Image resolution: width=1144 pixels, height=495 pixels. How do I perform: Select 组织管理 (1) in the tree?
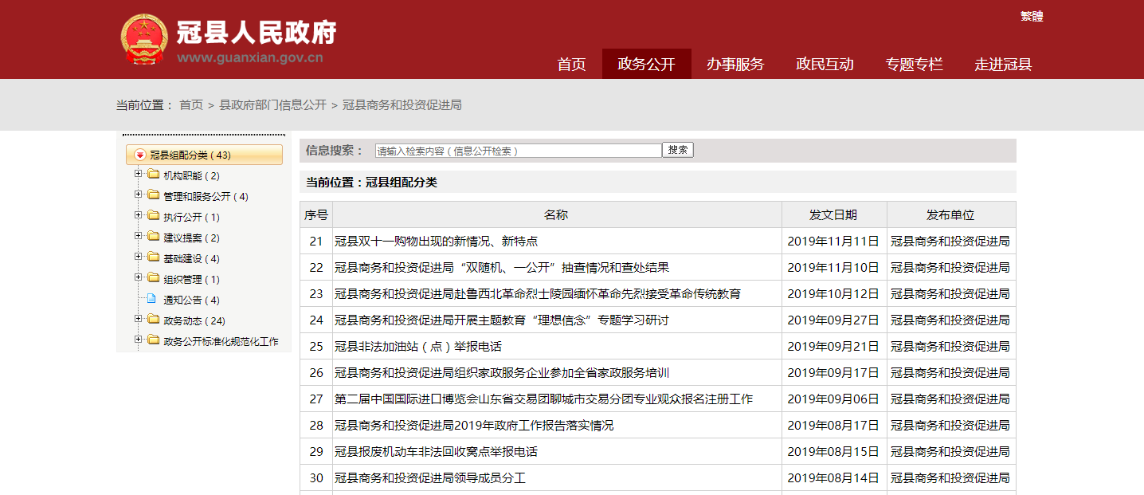click(x=191, y=279)
